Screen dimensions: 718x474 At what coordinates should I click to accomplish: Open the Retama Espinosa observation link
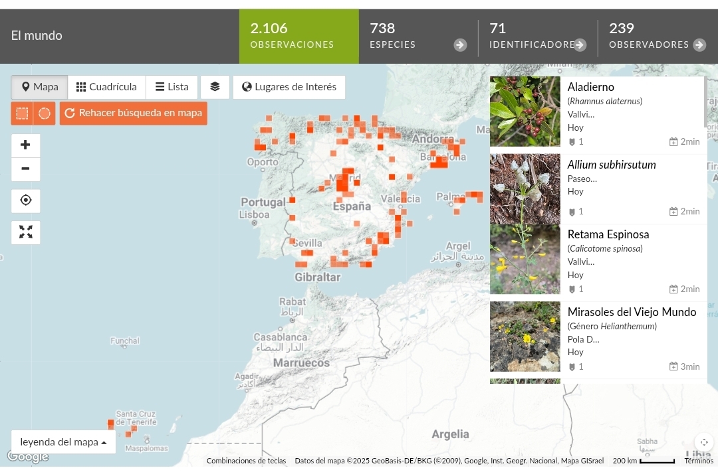(x=608, y=234)
